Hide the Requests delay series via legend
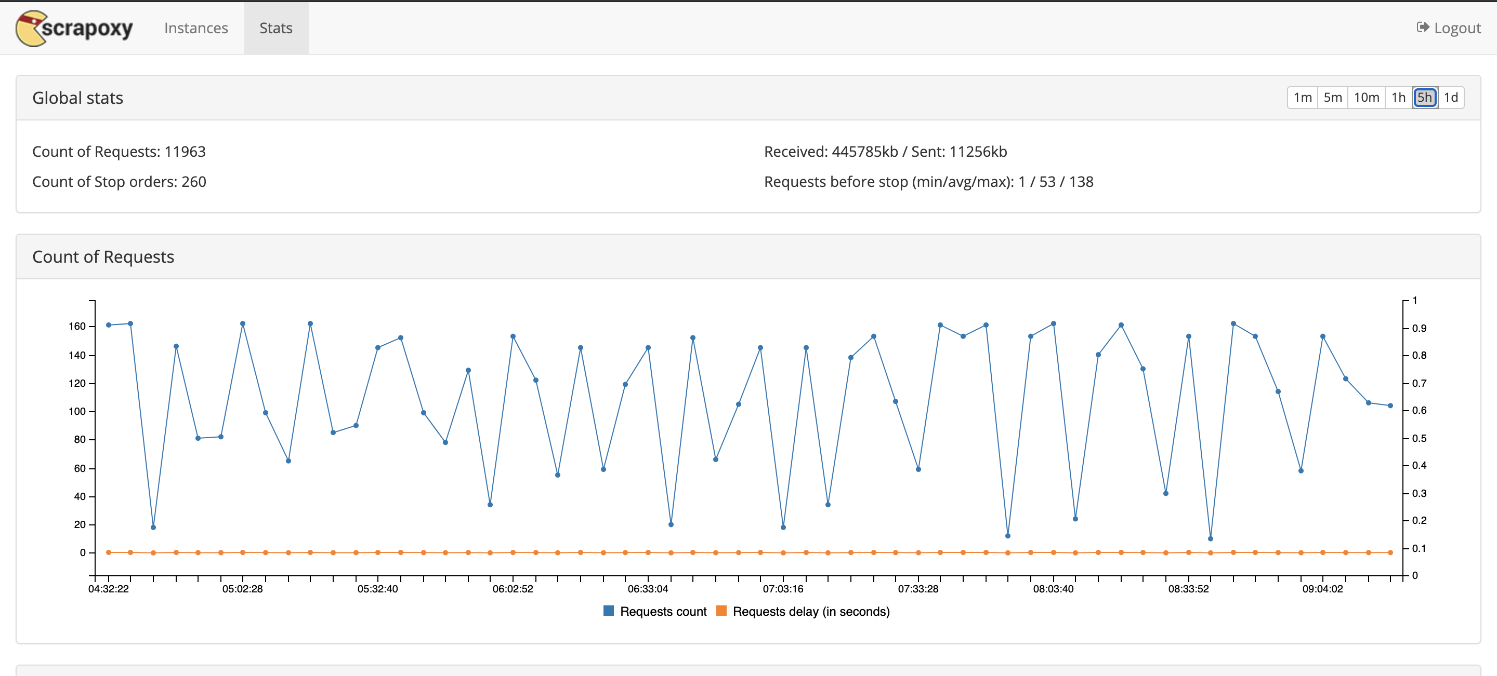Image resolution: width=1497 pixels, height=676 pixels. [811, 611]
